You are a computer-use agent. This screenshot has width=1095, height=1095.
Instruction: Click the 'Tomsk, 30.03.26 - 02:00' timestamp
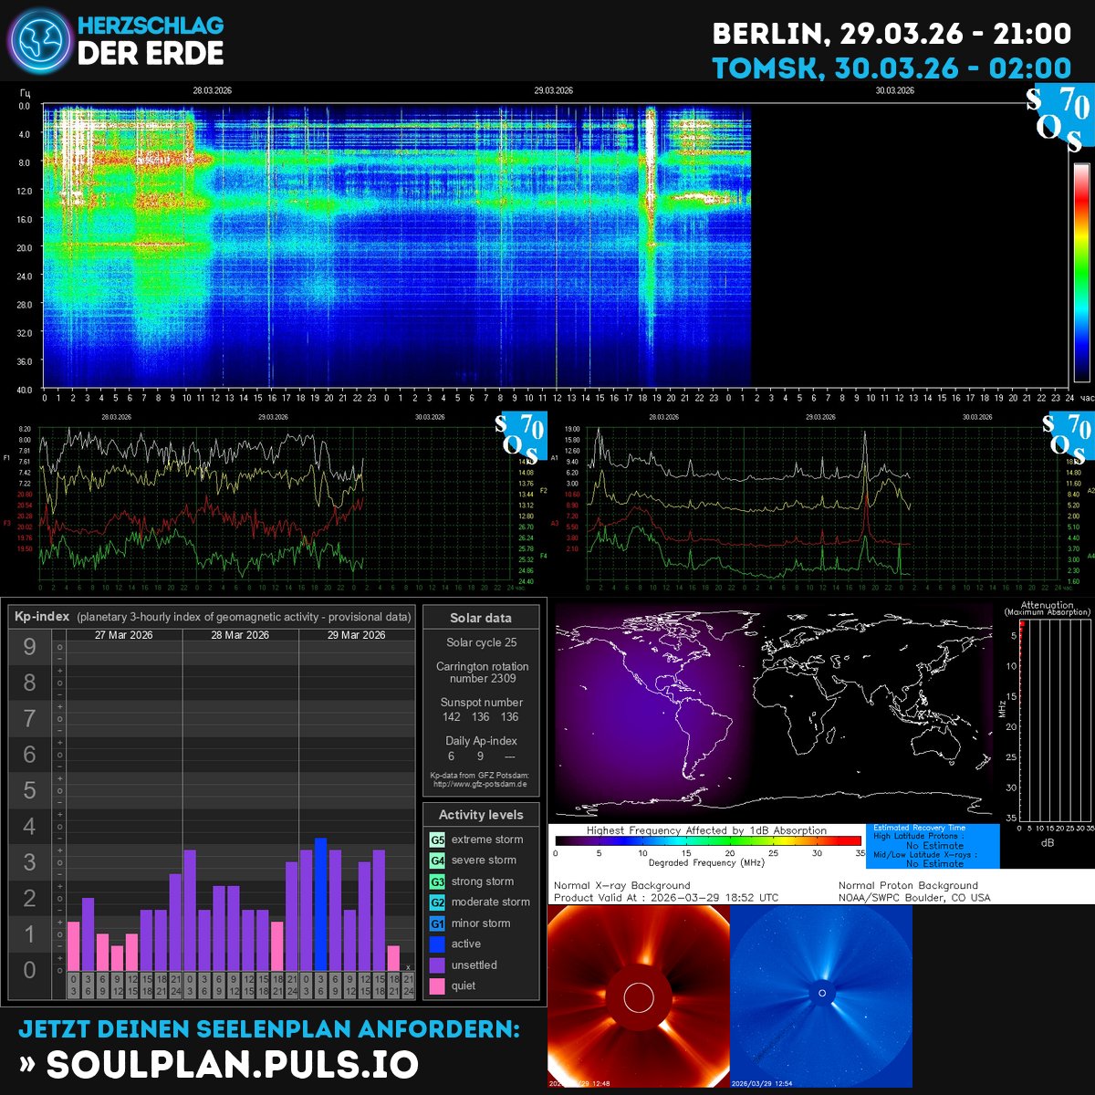point(892,68)
